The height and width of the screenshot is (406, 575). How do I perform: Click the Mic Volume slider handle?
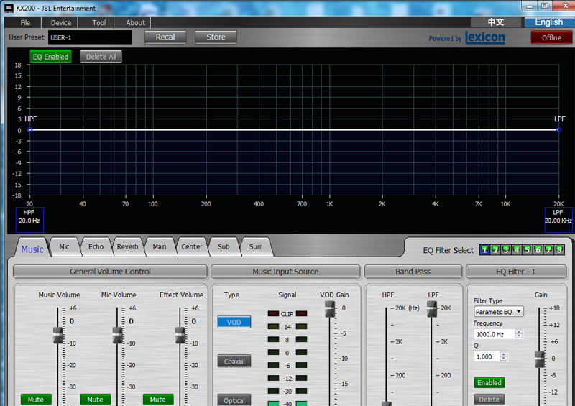coord(118,335)
